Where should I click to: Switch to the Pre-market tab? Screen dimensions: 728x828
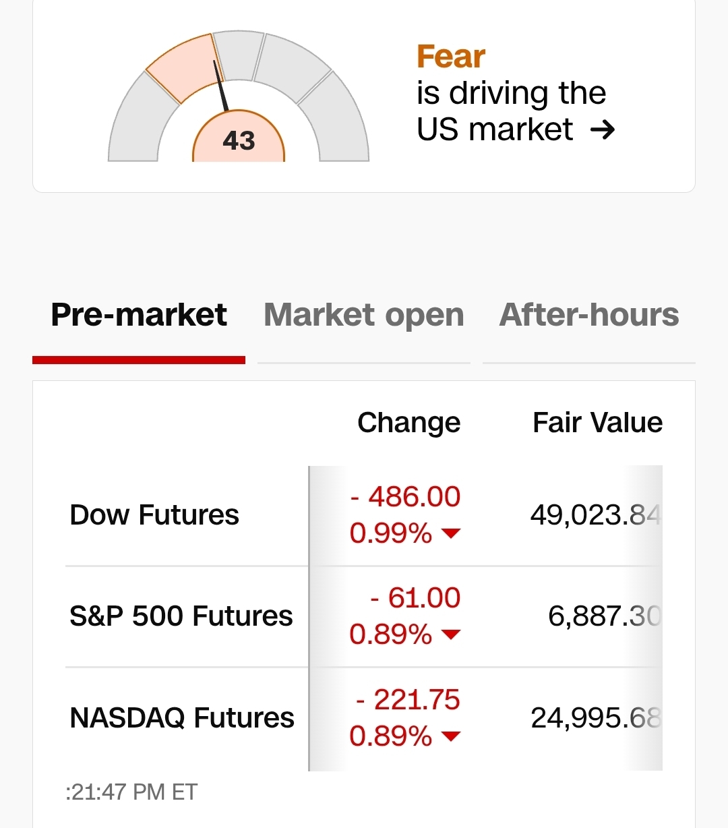139,315
